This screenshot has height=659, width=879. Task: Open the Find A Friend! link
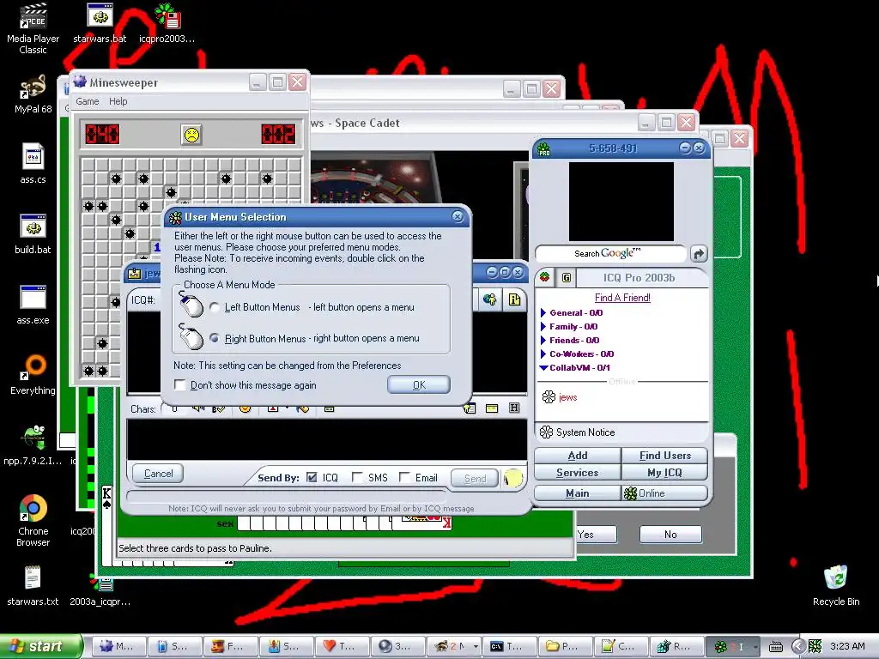click(622, 298)
